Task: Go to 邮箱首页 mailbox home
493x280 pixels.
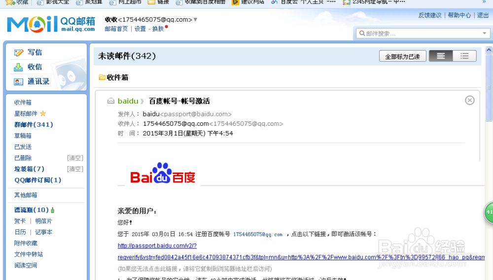Action: tap(116, 29)
